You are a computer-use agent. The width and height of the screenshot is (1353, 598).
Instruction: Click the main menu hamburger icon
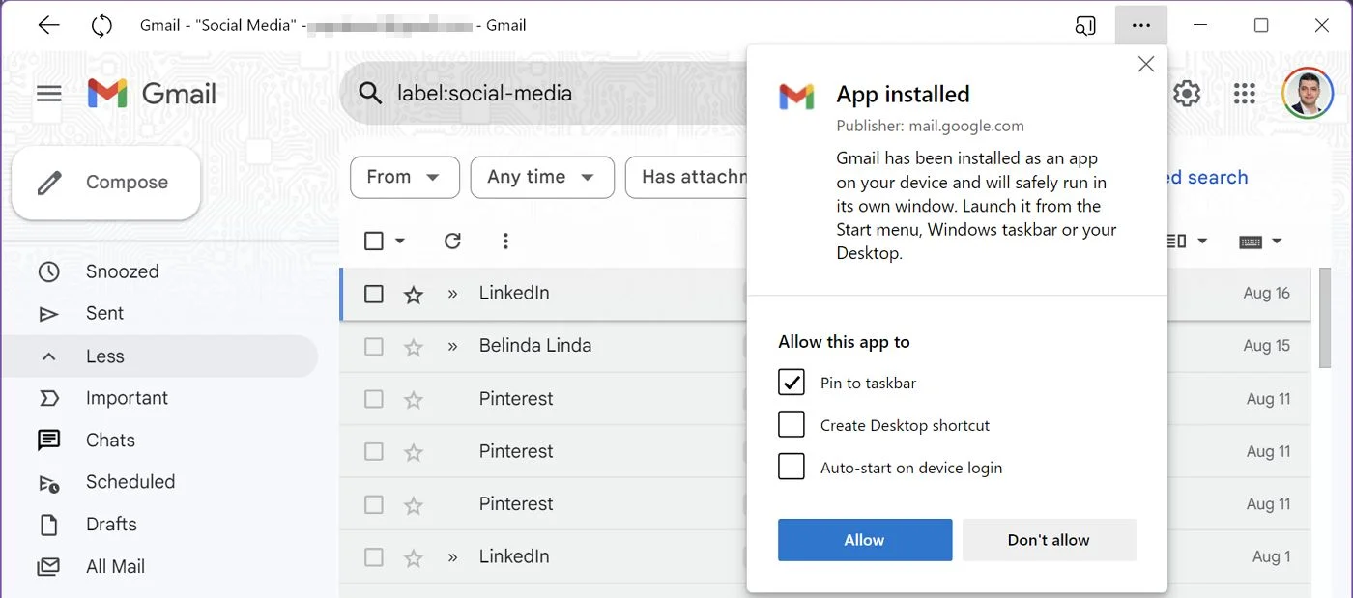48,93
